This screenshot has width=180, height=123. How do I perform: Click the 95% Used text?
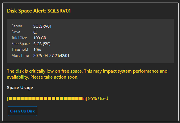98,99
